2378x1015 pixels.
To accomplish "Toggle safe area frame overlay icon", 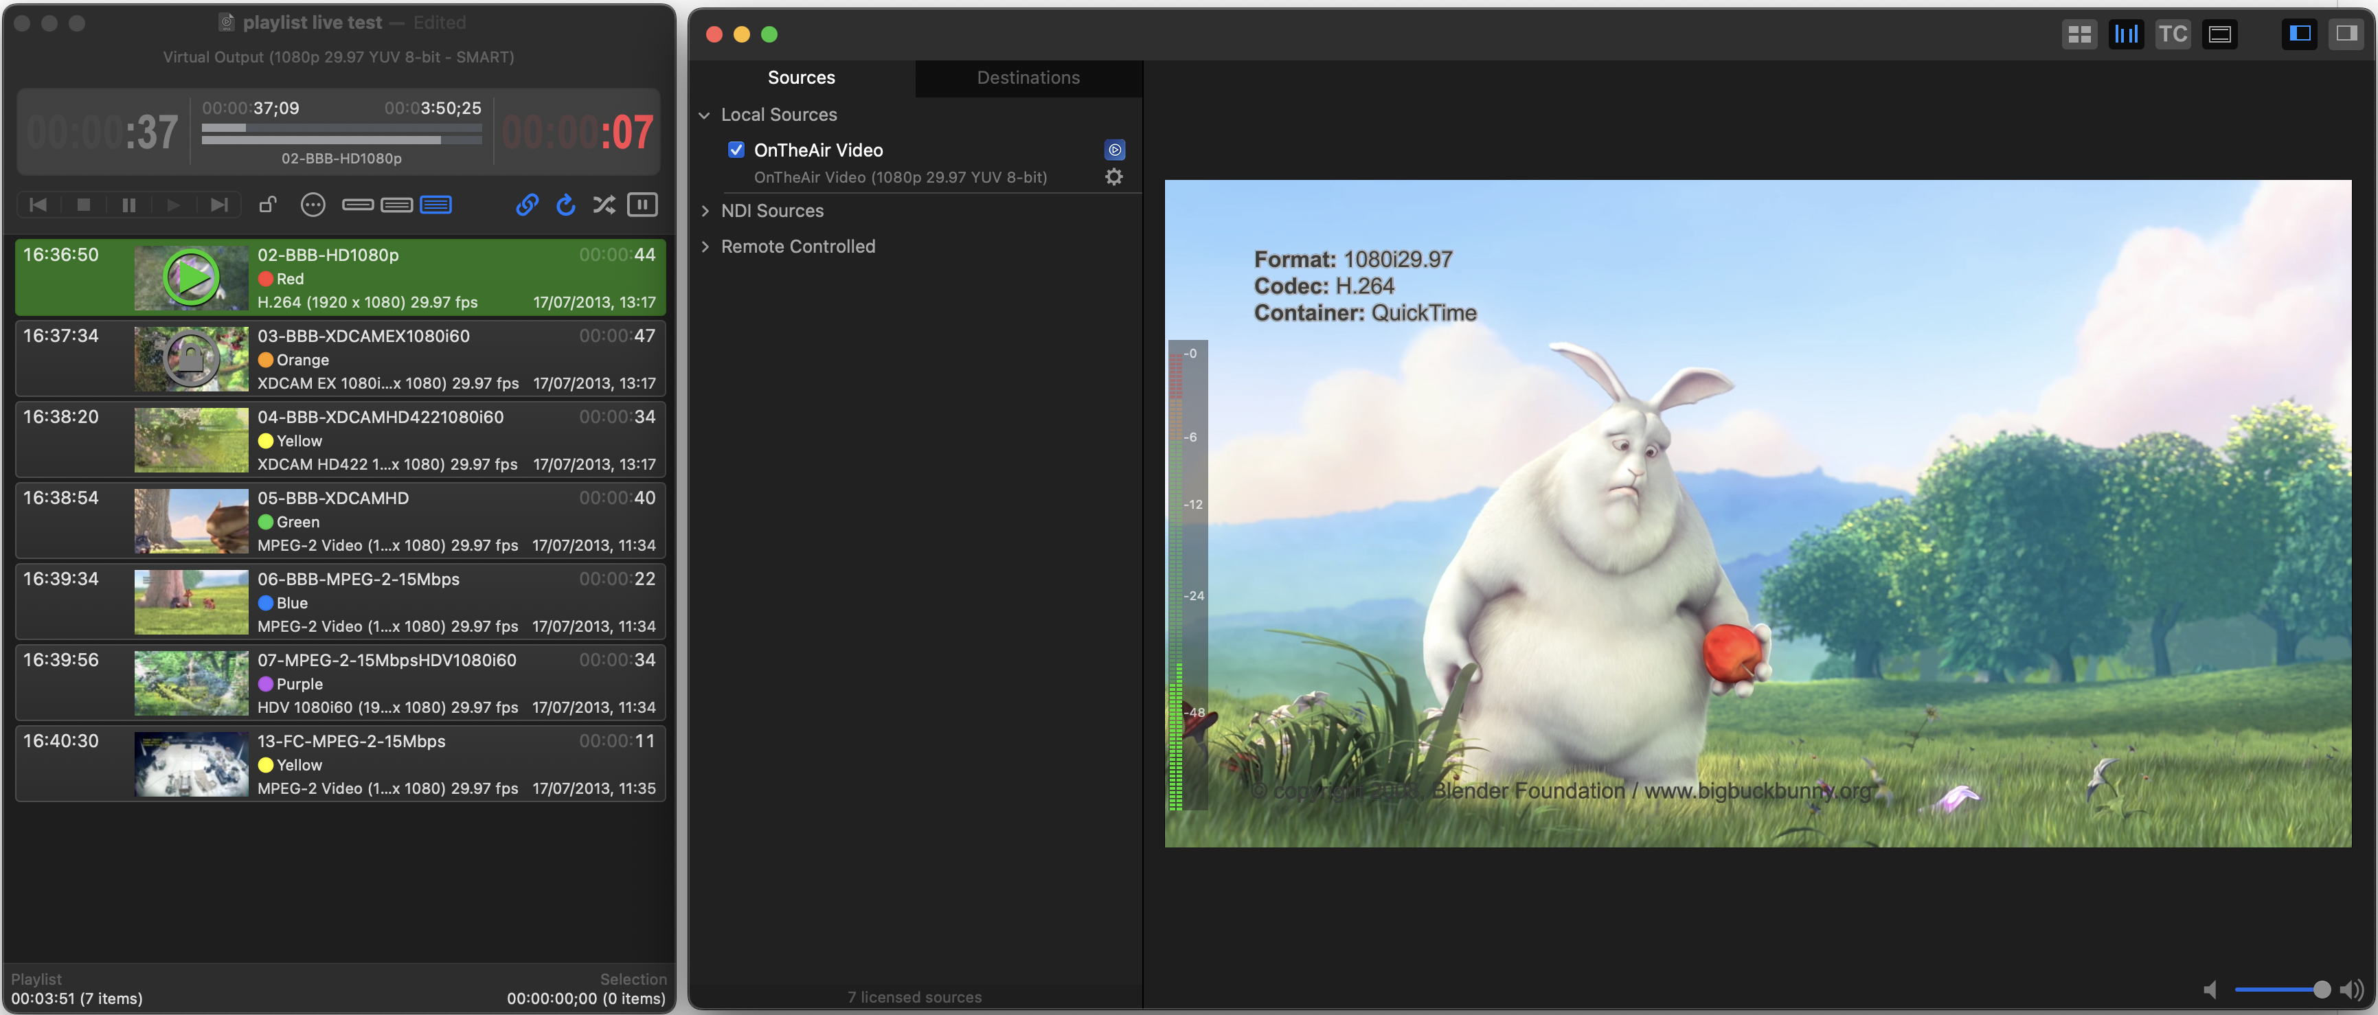I will [2219, 34].
